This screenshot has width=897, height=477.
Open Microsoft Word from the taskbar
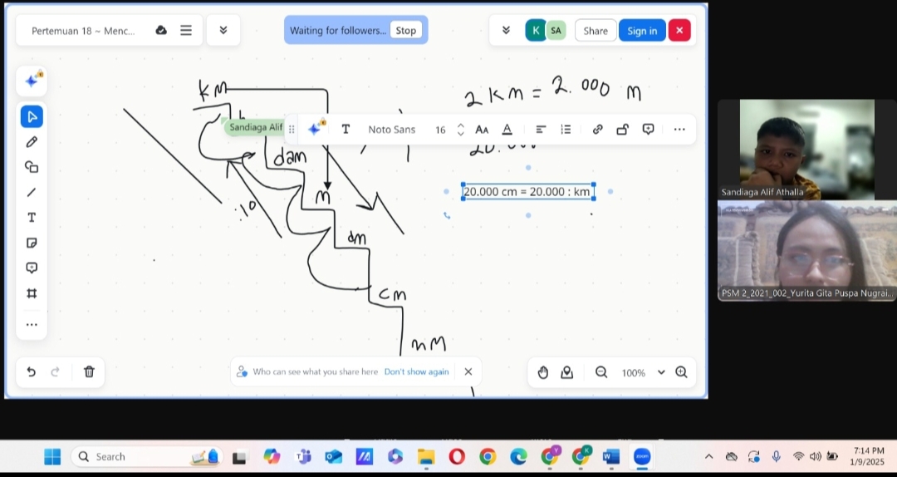click(x=611, y=456)
